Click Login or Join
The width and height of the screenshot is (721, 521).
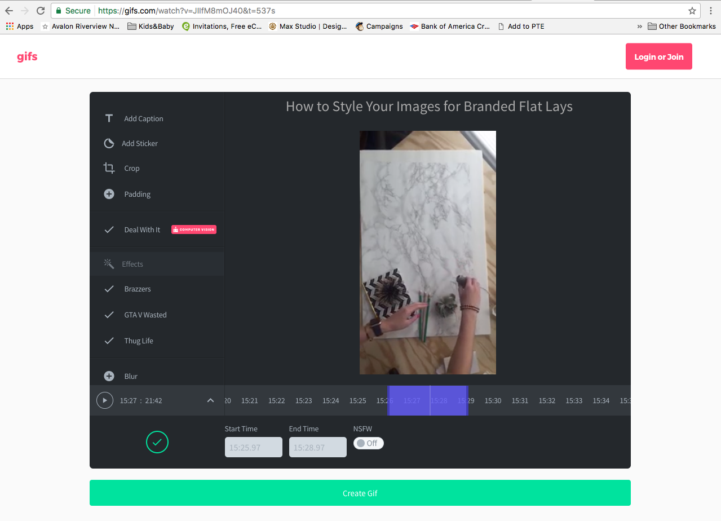click(659, 56)
